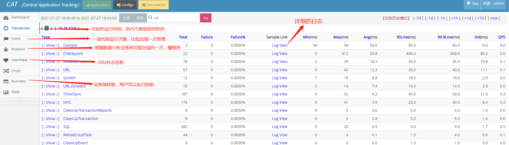Select the 全部 filter button
This screenshot has width=509, height=145.
126,18
